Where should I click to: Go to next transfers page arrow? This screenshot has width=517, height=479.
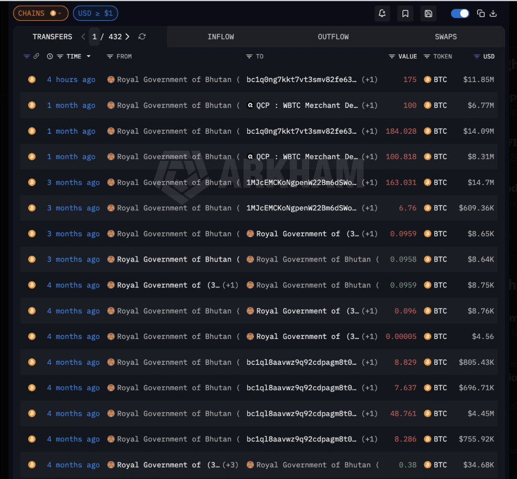tap(127, 37)
